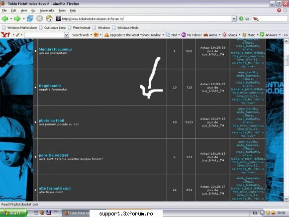
Task: Click the taskbar clock showing 20:30
Action: (x=281, y=213)
